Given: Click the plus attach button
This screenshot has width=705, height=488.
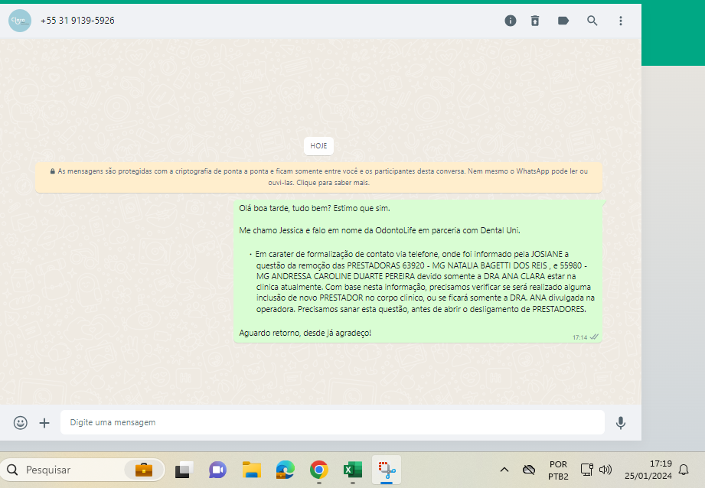Looking at the screenshot, I should pyautogui.click(x=44, y=423).
